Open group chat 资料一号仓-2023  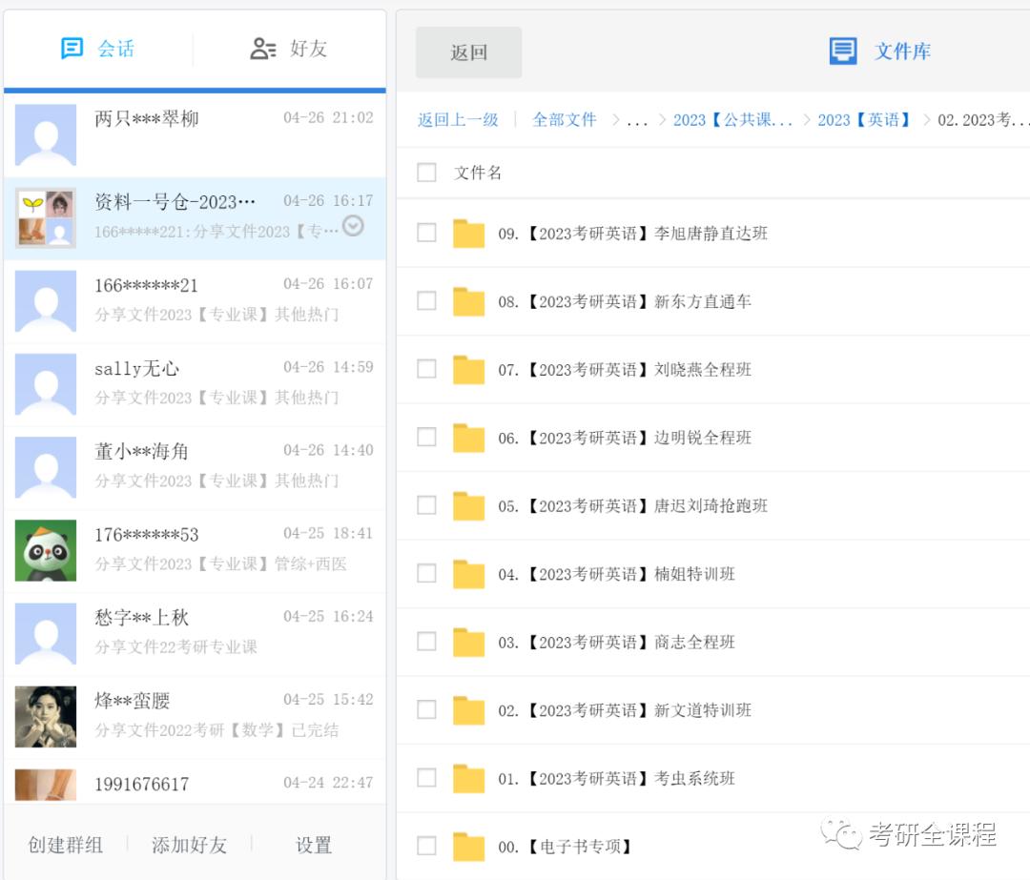point(195,218)
